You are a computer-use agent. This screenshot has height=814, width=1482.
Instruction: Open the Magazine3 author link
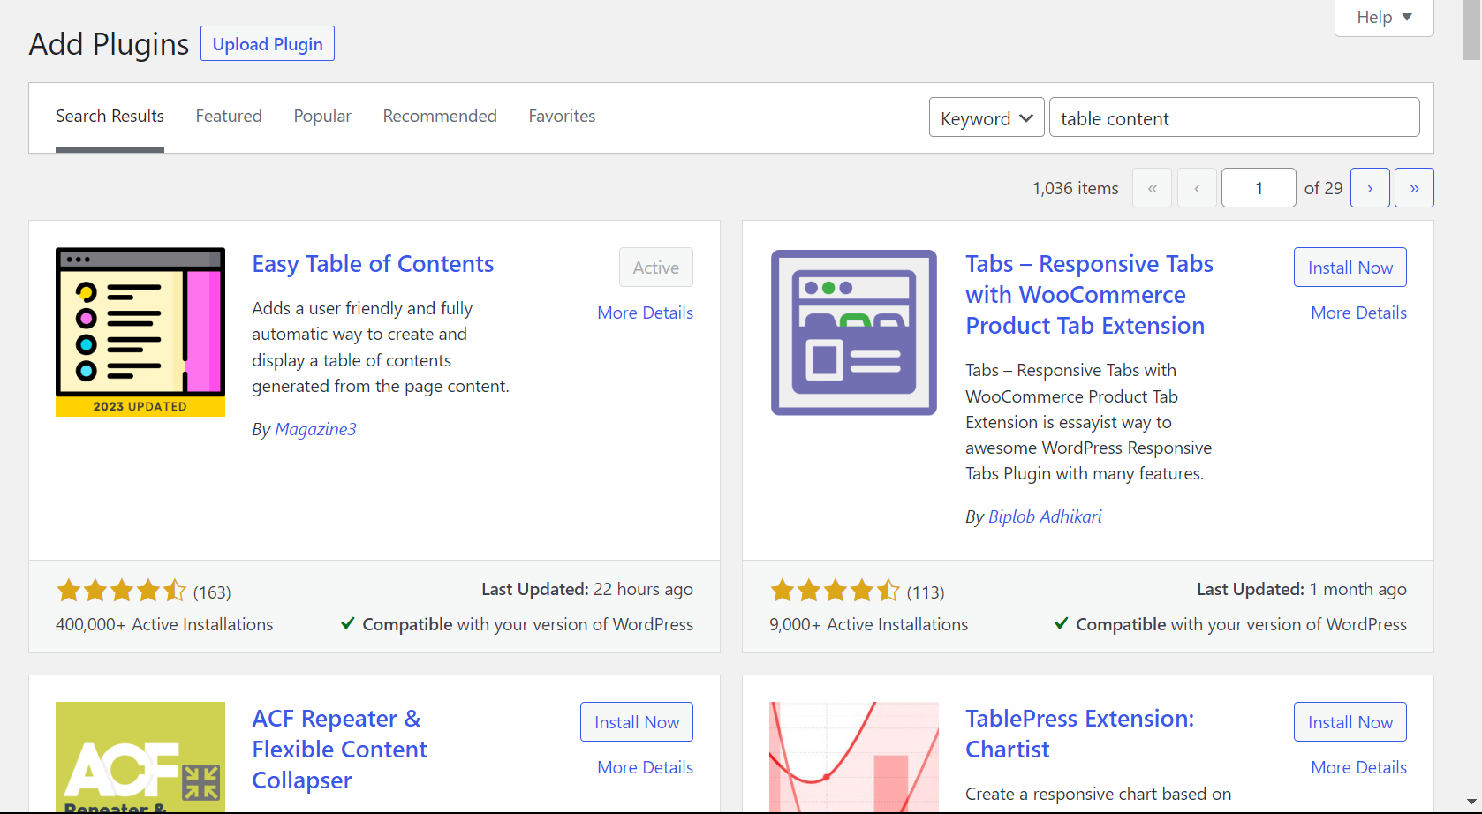[315, 429]
